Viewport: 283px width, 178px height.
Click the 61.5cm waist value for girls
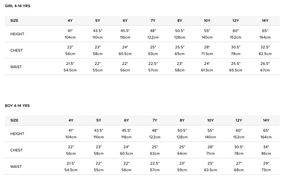207,70
